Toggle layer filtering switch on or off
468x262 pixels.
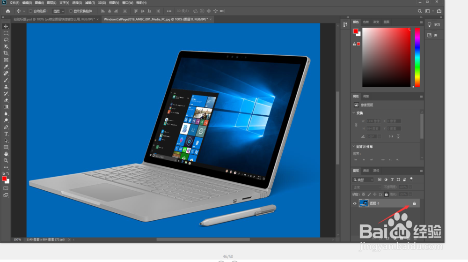tap(411, 179)
